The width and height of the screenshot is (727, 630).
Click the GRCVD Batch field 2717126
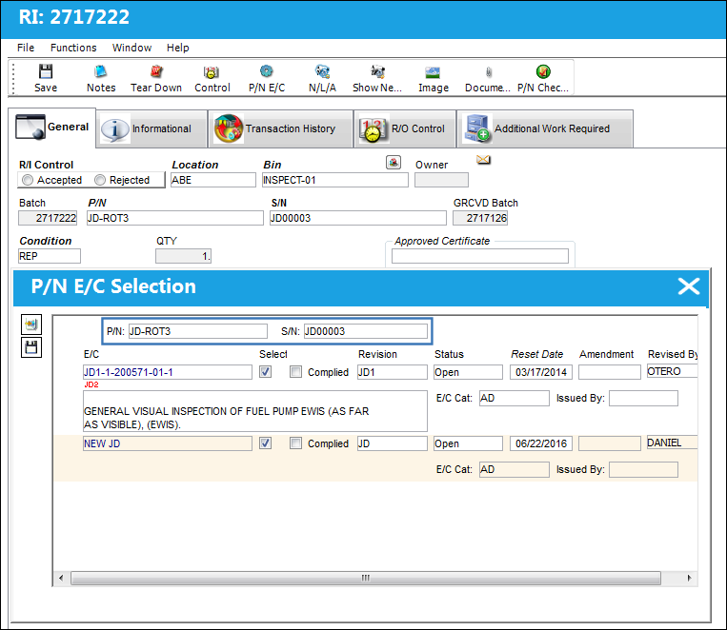pyautogui.click(x=480, y=218)
